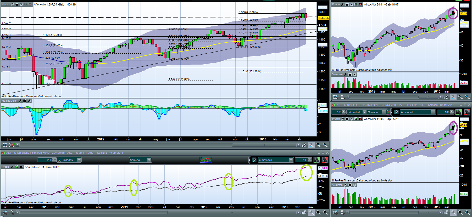This screenshot has width=472, height=217.
Task: Click export chart icon at main chart bottom-left
Action: 5,145
